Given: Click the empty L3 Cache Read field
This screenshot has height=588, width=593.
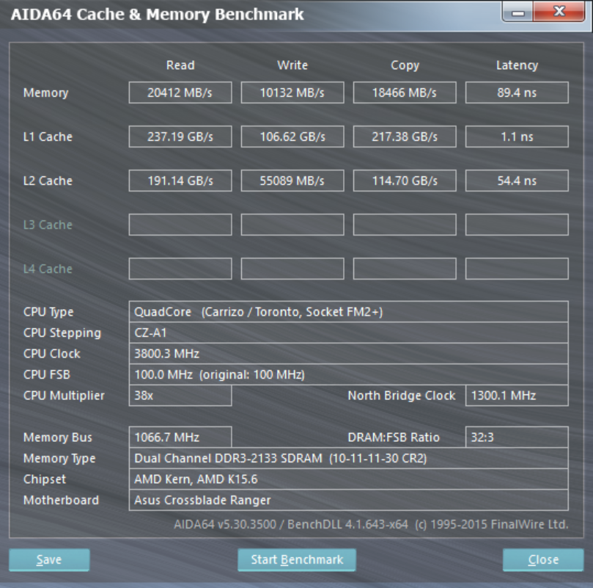Looking at the screenshot, I should coord(180,225).
